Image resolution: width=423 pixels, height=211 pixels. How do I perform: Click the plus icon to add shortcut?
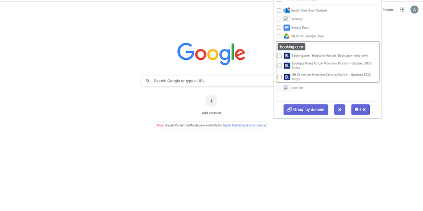[x=211, y=101]
